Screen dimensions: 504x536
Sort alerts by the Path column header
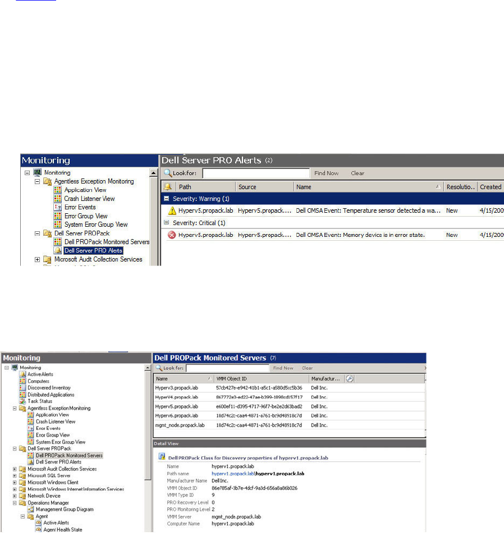click(206, 187)
